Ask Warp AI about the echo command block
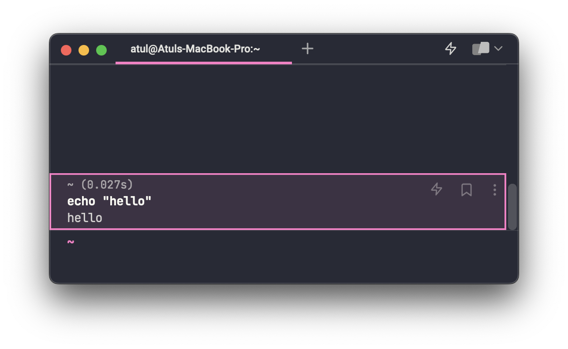This screenshot has width=568, height=349. tap(436, 189)
